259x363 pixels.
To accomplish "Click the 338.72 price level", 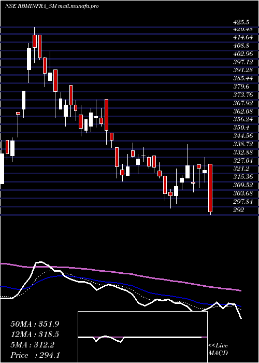I will point(243,144).
